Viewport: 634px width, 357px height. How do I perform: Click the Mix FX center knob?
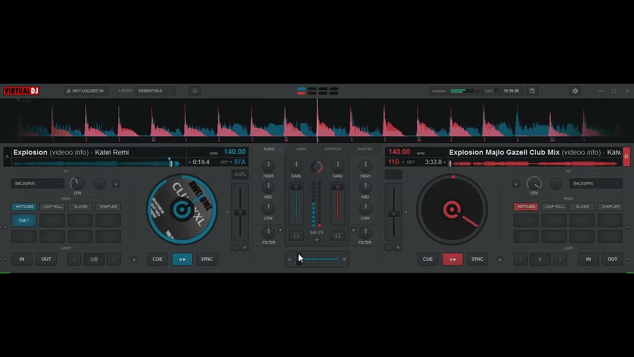point(317,167)
